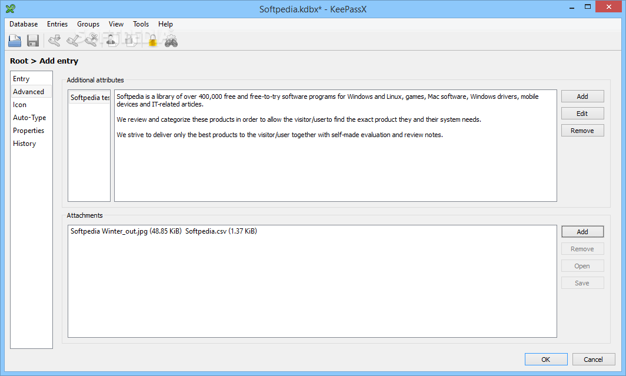Click the Save database floppy icon

coord(33,41)
